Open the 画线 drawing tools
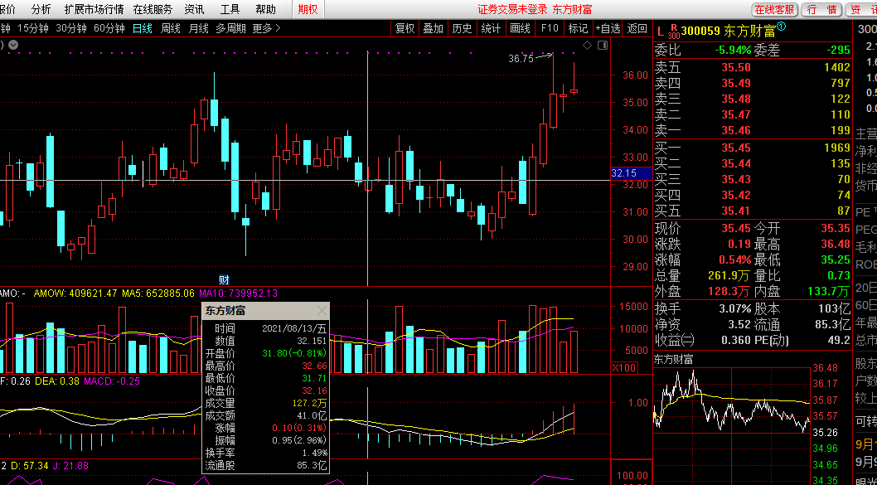 click(x=520, y=28)
